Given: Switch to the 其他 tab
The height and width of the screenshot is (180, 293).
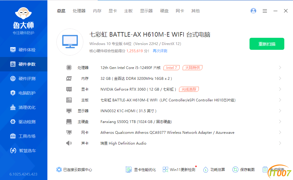Looking at the screenshot, I should tap(196, 11).
